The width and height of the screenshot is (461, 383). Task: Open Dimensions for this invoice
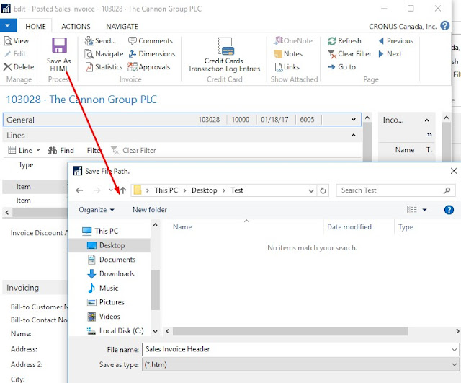click(x=152, y=54)
